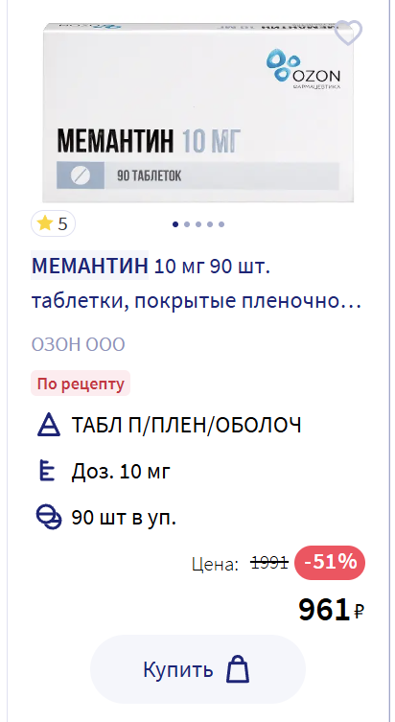Switch to the third carousel image dot
This screenshot has height=722, width=395.
pyautogui.click(x=198, y=224)
